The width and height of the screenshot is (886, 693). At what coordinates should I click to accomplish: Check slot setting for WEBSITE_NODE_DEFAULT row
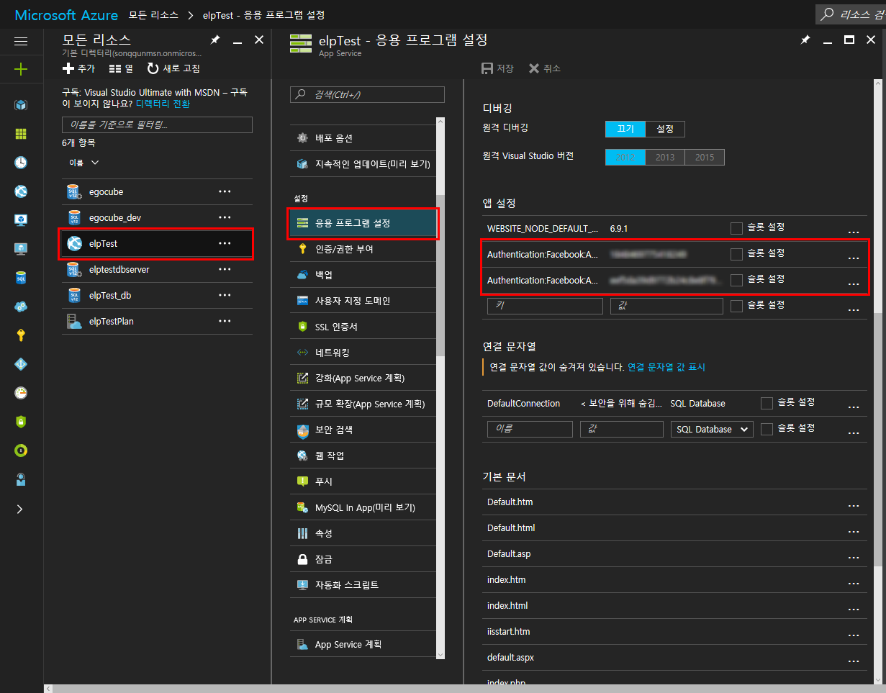click(x=736, y=228)
